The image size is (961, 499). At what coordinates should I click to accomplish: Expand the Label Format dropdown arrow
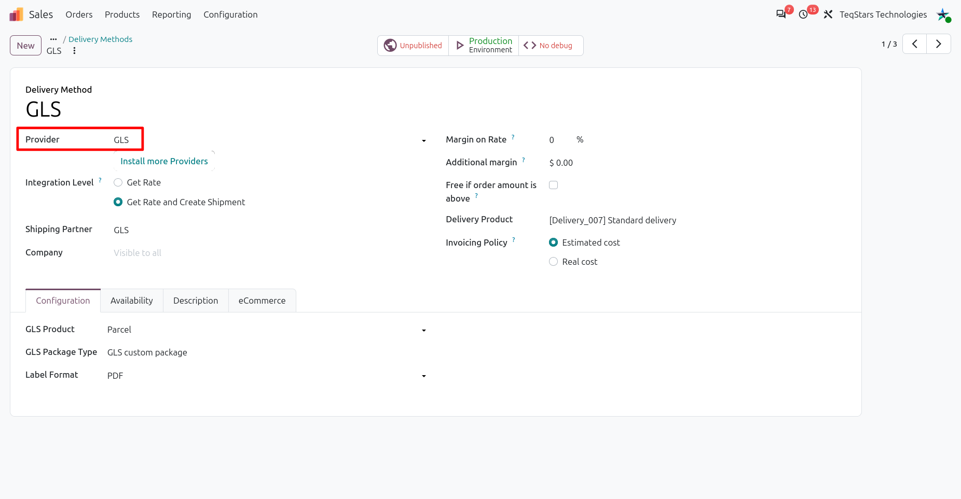(x=424, y=376)
